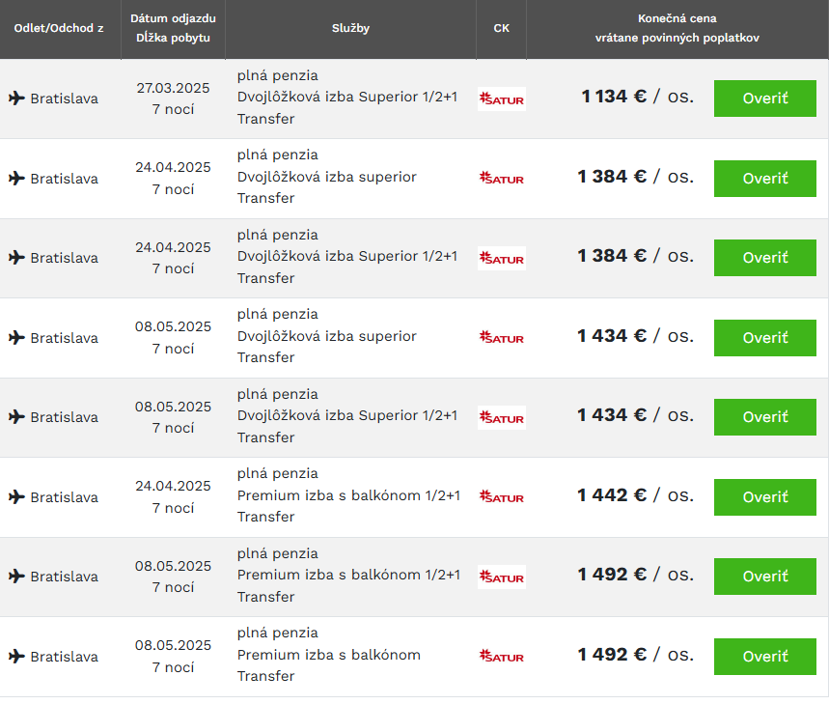
Task: Click the SATUR logo for the 08.05.2025 Superior 1/2+1 offer
Action: (x=502, y=417)
